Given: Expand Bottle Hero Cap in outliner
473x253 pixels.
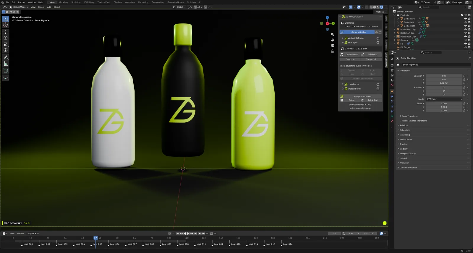Looking at the screenshot, I should tap(394, 30).
